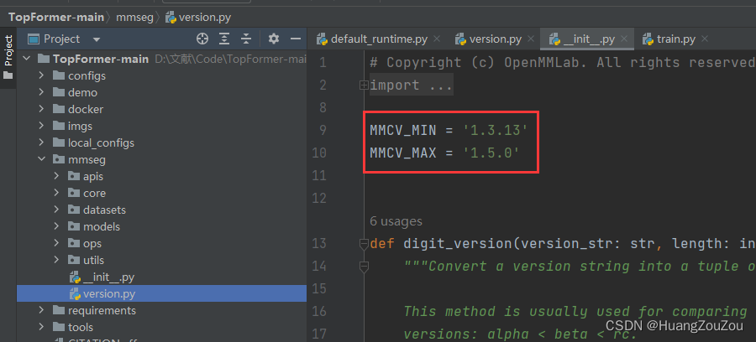756x342 pixels.
Task: Select the demo folder row
Action: coord(161,92)
